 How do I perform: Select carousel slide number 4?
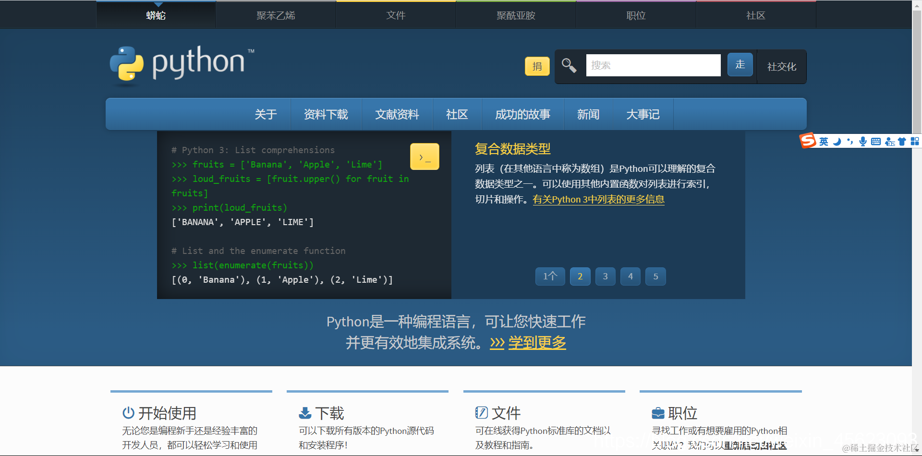point(631,276)
